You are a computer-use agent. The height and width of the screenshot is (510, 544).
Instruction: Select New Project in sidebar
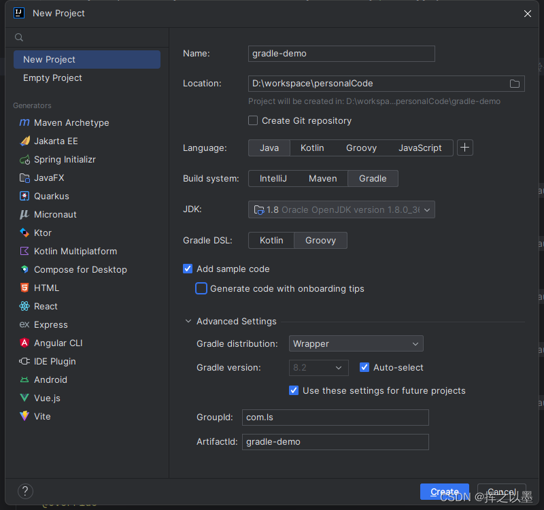87,59
